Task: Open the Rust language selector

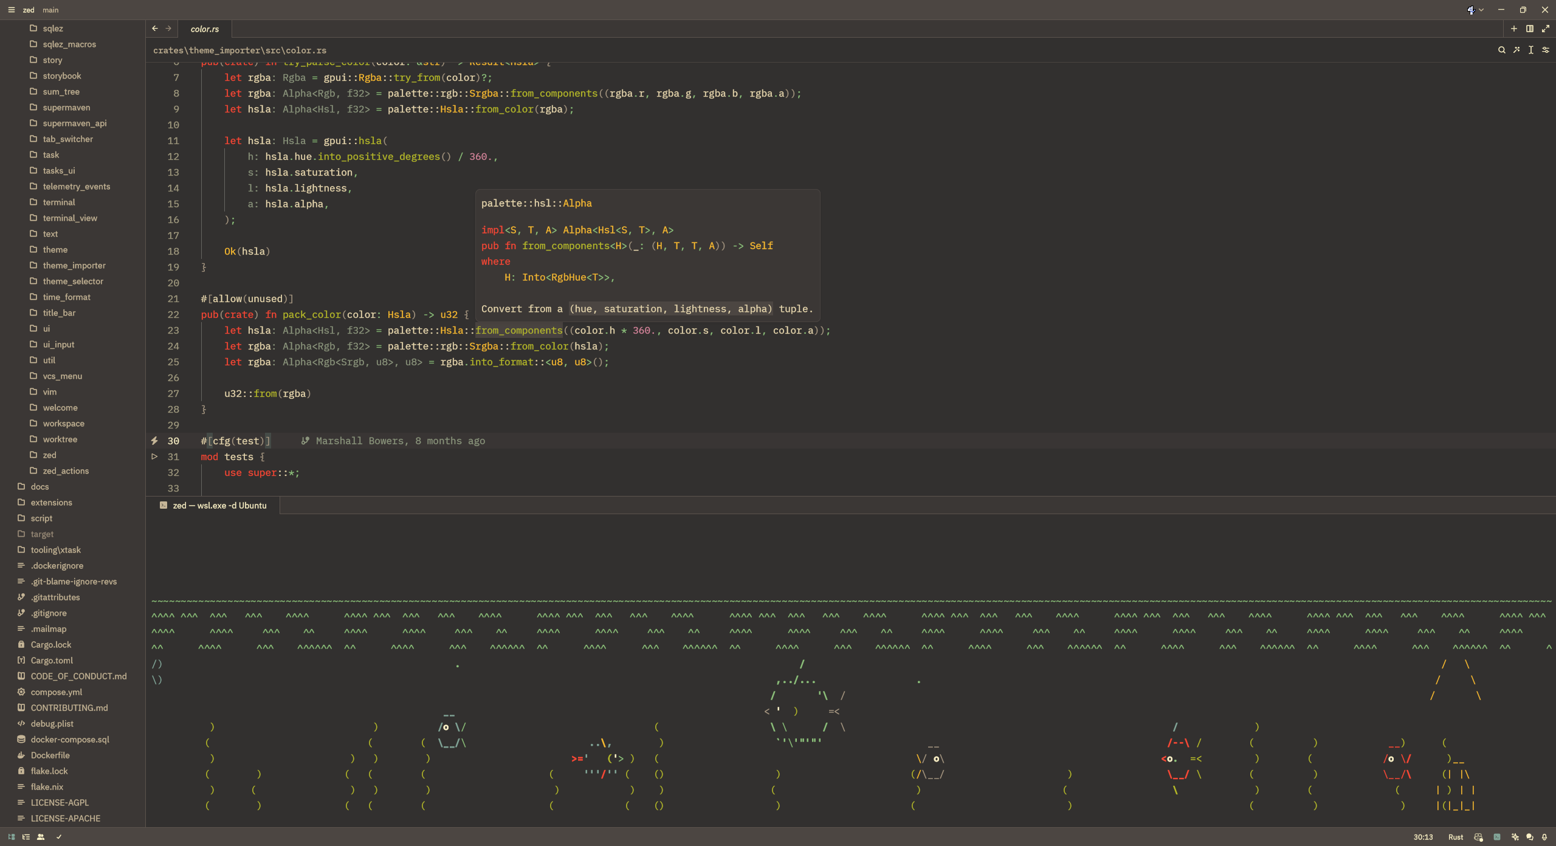Action: (x=1456, y=837)
